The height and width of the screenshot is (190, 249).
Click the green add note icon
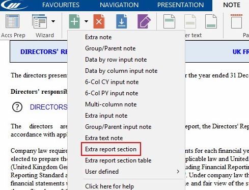[x=74, y=21]
